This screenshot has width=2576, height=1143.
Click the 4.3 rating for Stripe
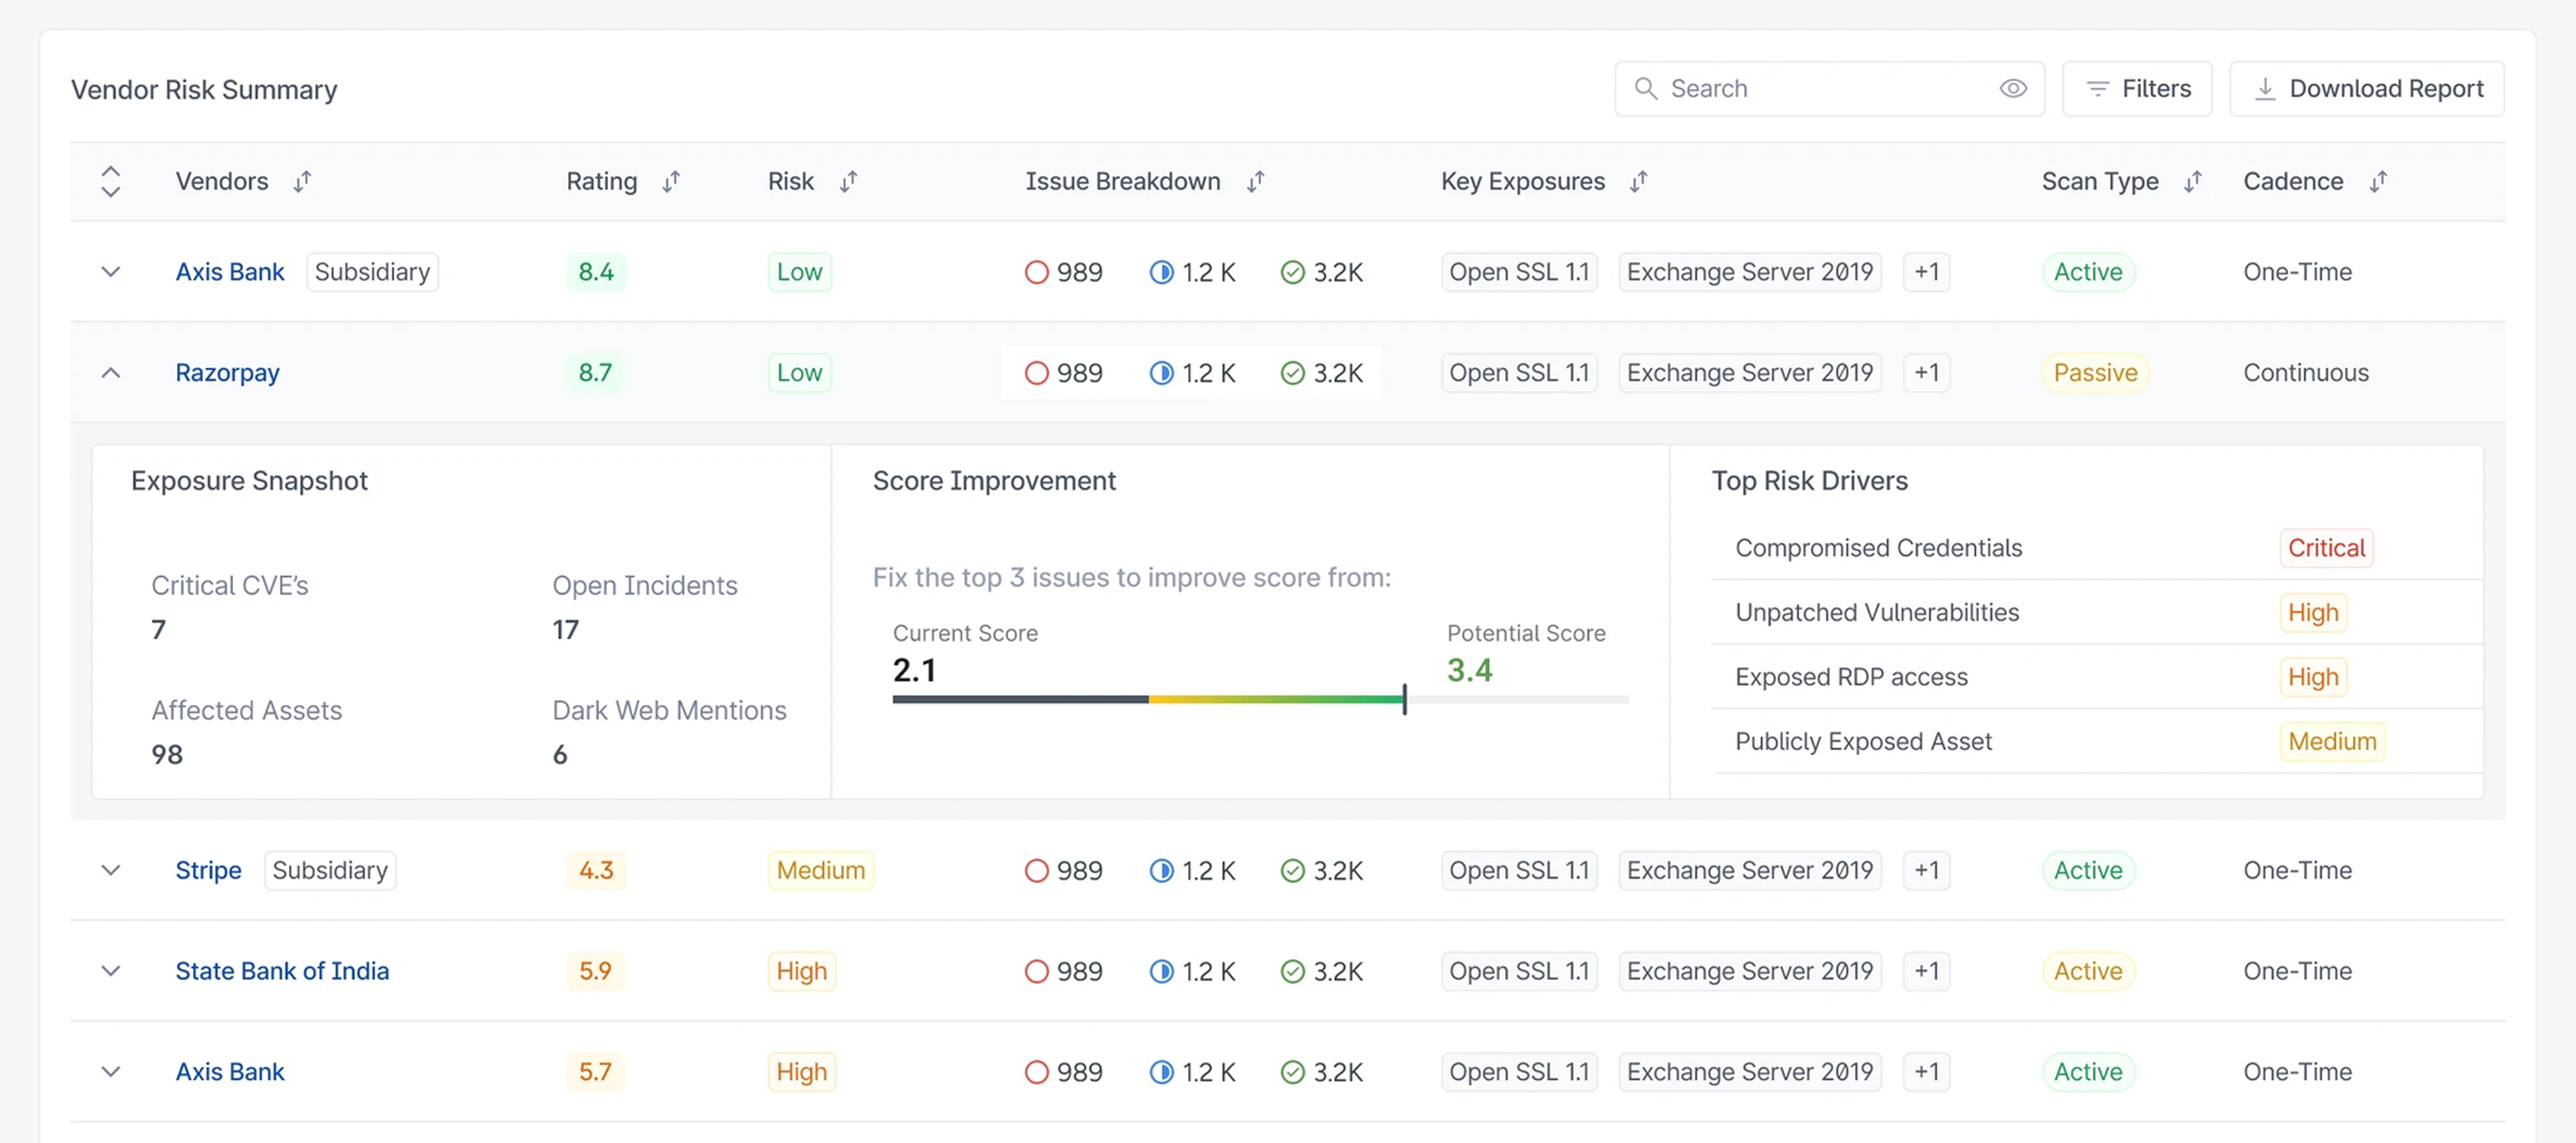click(596, 870)
